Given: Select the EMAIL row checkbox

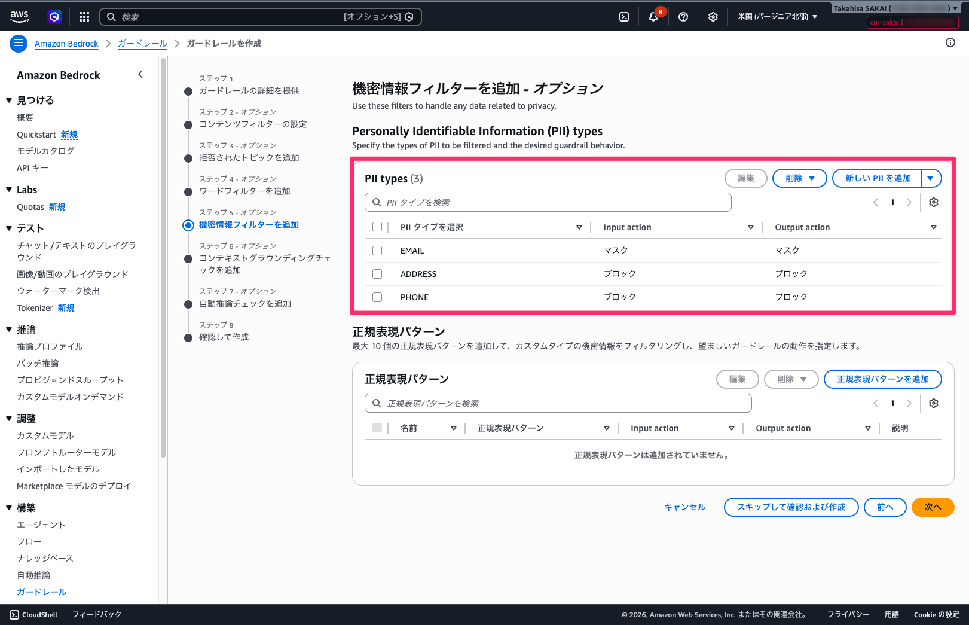Looking at the screenshot, I should [x=377, y=251].
